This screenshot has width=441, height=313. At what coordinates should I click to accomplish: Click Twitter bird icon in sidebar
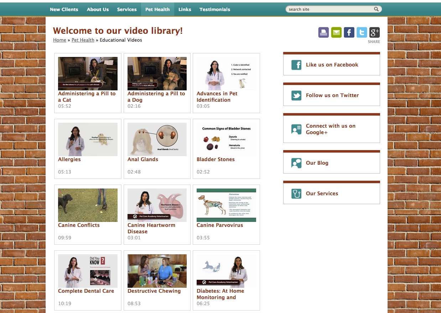[296, 95]
